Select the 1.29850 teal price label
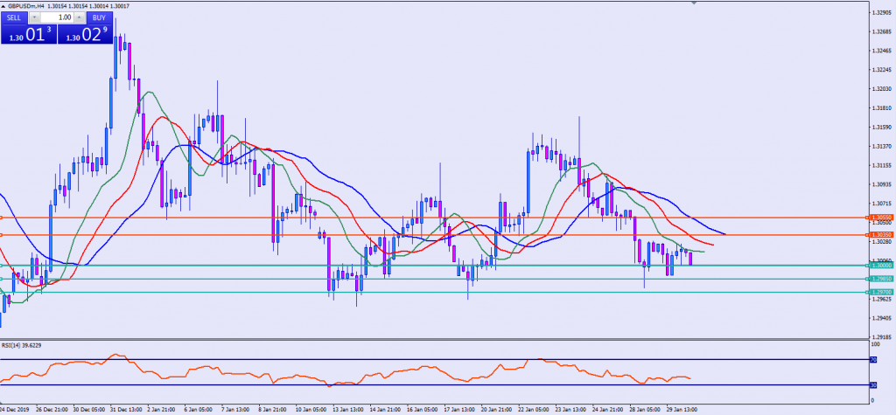 point(878,280)
